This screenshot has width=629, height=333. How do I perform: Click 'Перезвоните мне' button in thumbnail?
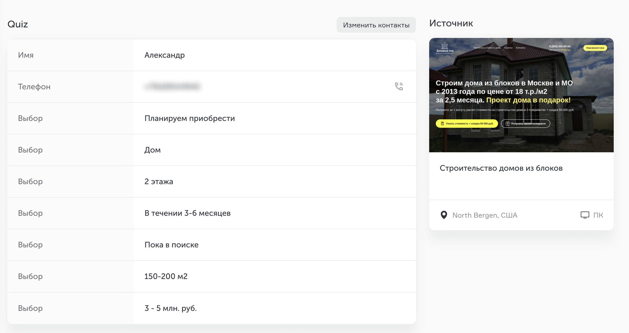tap(595, 48)
